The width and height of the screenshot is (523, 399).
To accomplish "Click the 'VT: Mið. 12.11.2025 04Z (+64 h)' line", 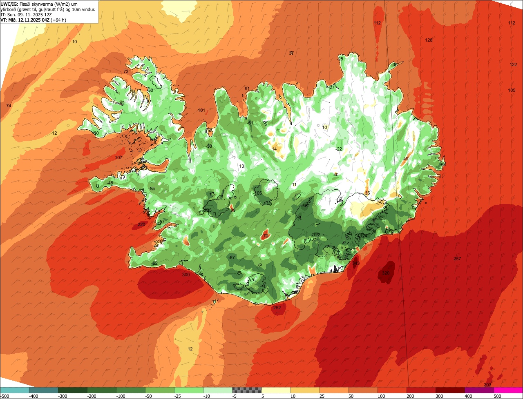I will pos(34,20).
